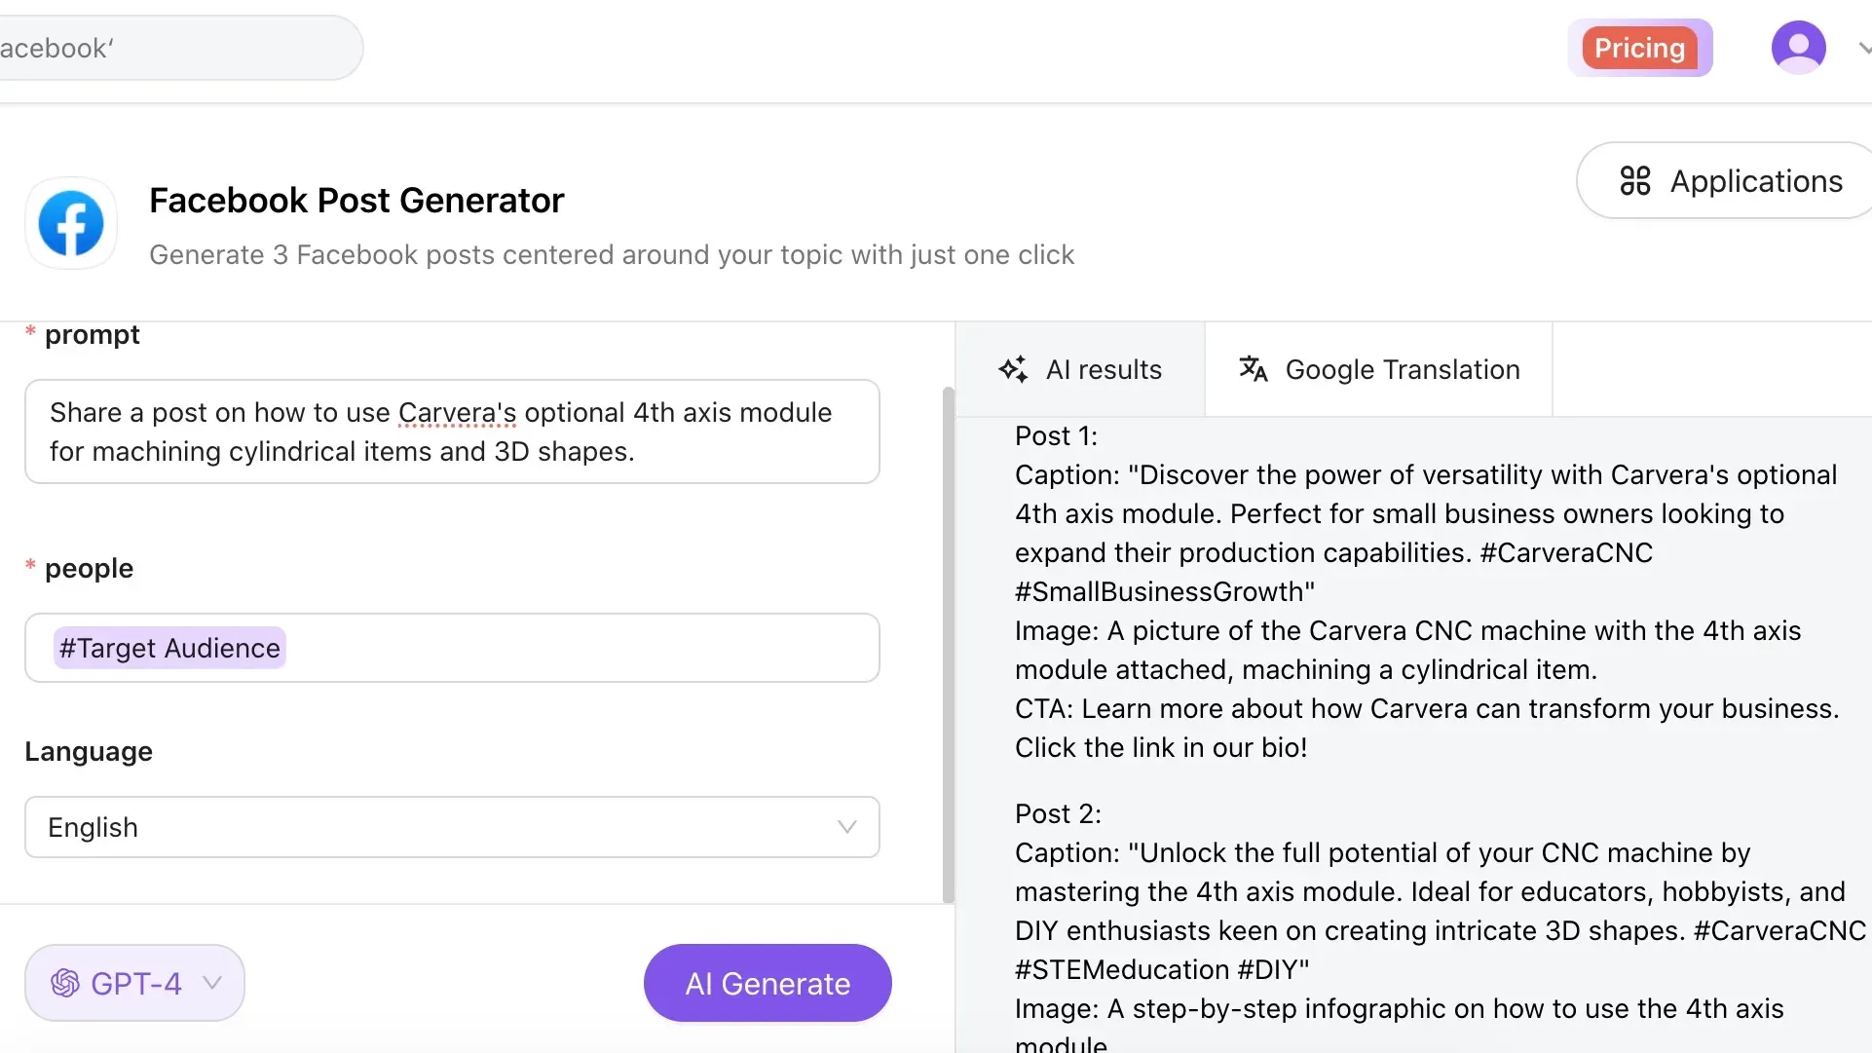Click the Facebook logo icon
The image size is (1872, 1053).
click(x=71, y=223)
